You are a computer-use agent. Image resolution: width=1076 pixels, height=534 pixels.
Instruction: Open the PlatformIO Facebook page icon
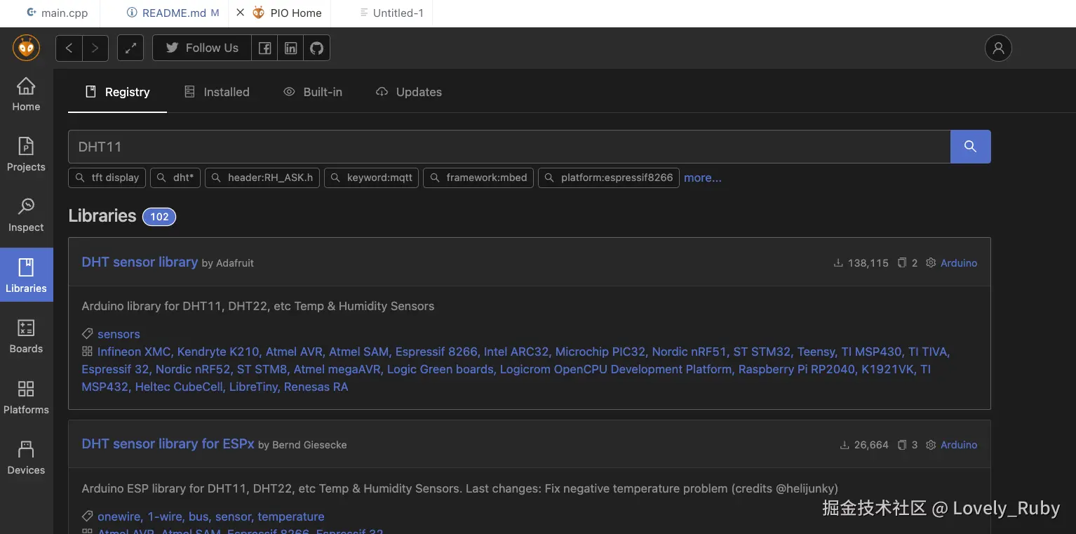point(264,48)
